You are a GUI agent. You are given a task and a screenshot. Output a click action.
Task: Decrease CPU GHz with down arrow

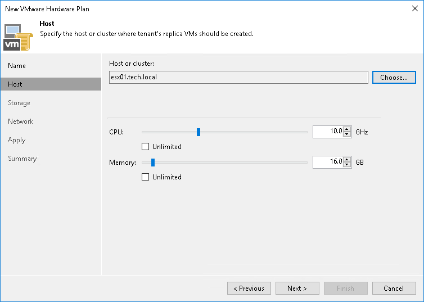click(347, 134)
